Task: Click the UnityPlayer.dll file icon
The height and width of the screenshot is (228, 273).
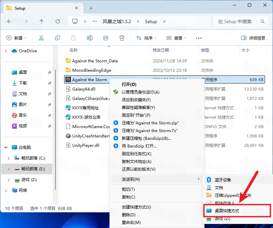Action: click(68, 145)
